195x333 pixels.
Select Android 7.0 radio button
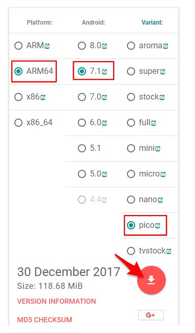coord(82,97)
